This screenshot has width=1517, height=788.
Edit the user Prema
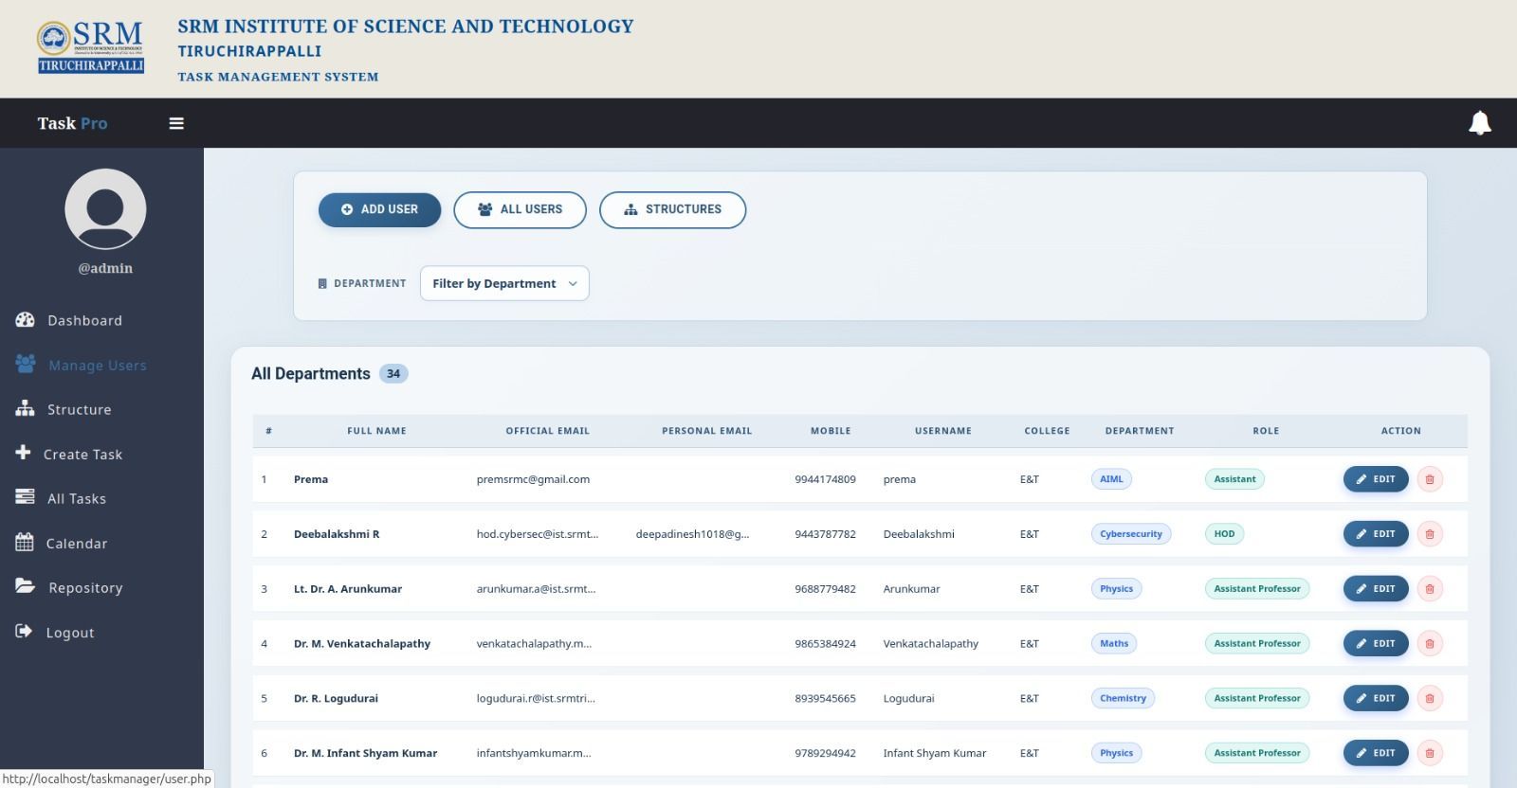pyautogui.click(x=1375, y=479)
